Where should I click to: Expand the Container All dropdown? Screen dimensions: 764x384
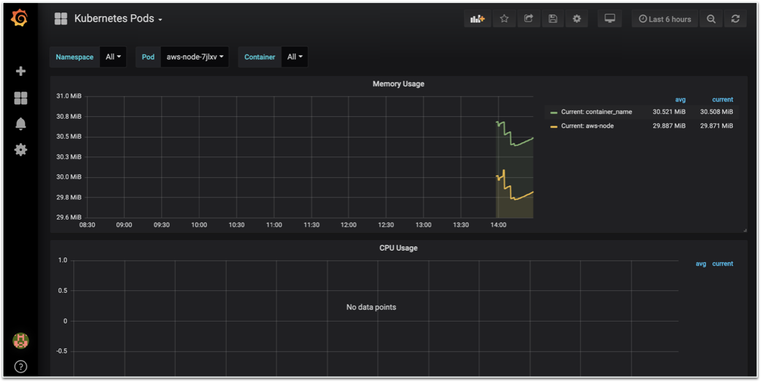click(295, 57)
